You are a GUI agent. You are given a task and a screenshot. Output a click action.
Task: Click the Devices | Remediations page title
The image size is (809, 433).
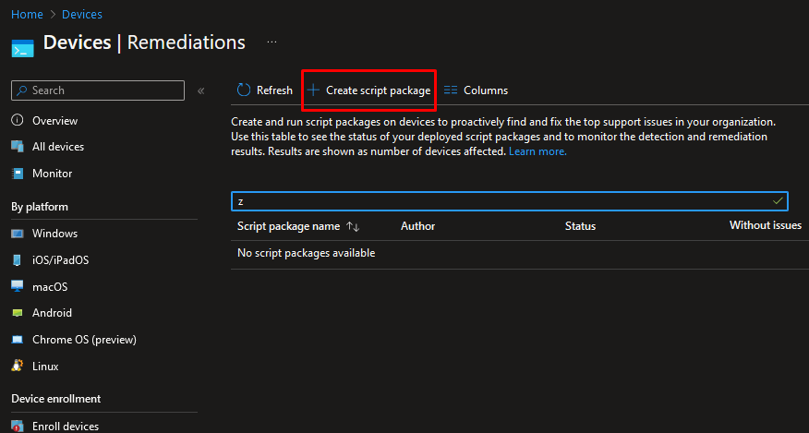pos(144,42)
